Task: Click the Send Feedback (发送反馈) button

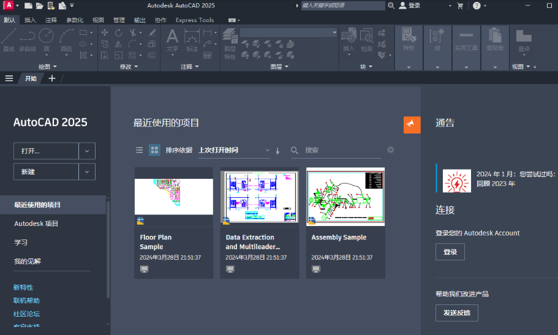Action: point(456,312)
